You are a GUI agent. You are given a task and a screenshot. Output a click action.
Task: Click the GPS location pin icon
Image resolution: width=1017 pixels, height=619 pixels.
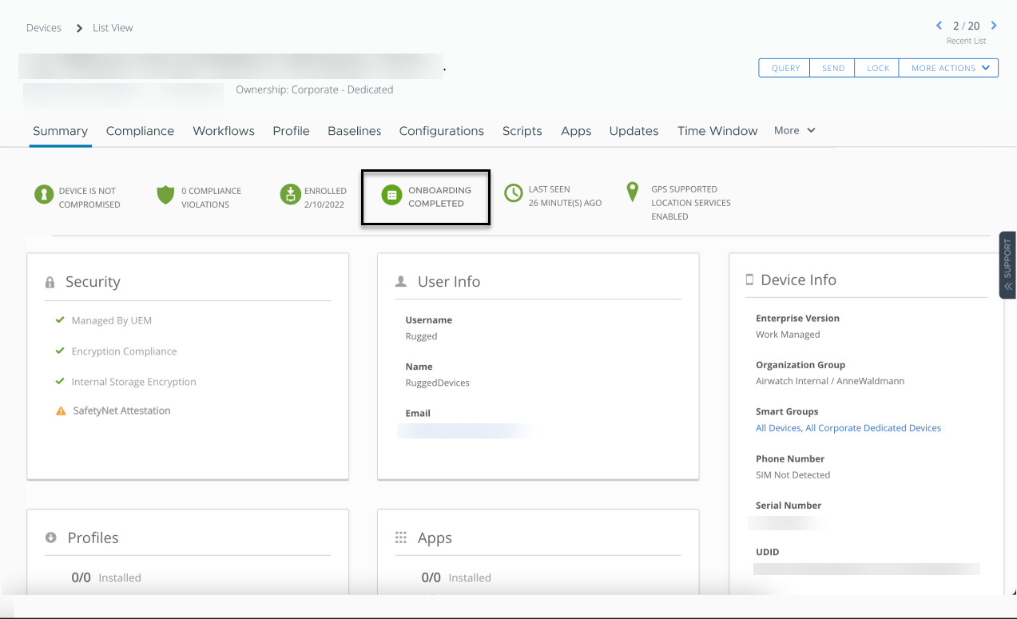[633, 192]
